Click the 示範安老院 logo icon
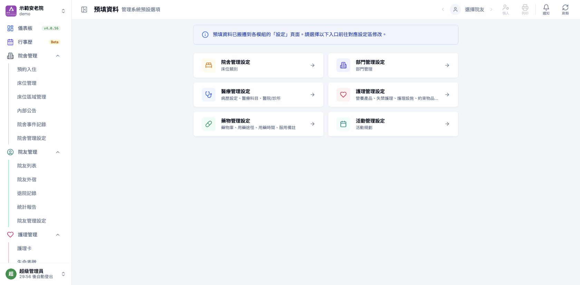This screenshot has width=580, height=285. pos(11,11)
